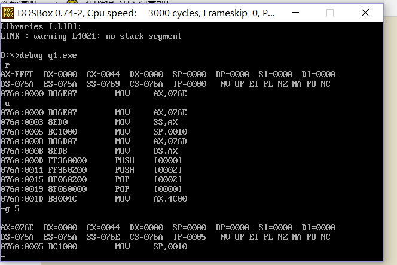Screen dimensions: 397x265
Task: Click the 'POP [0000]' instruction line
Action: (91, 190)
